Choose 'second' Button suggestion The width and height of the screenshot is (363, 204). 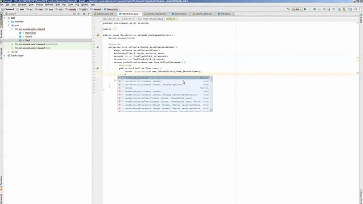[163, 88]
